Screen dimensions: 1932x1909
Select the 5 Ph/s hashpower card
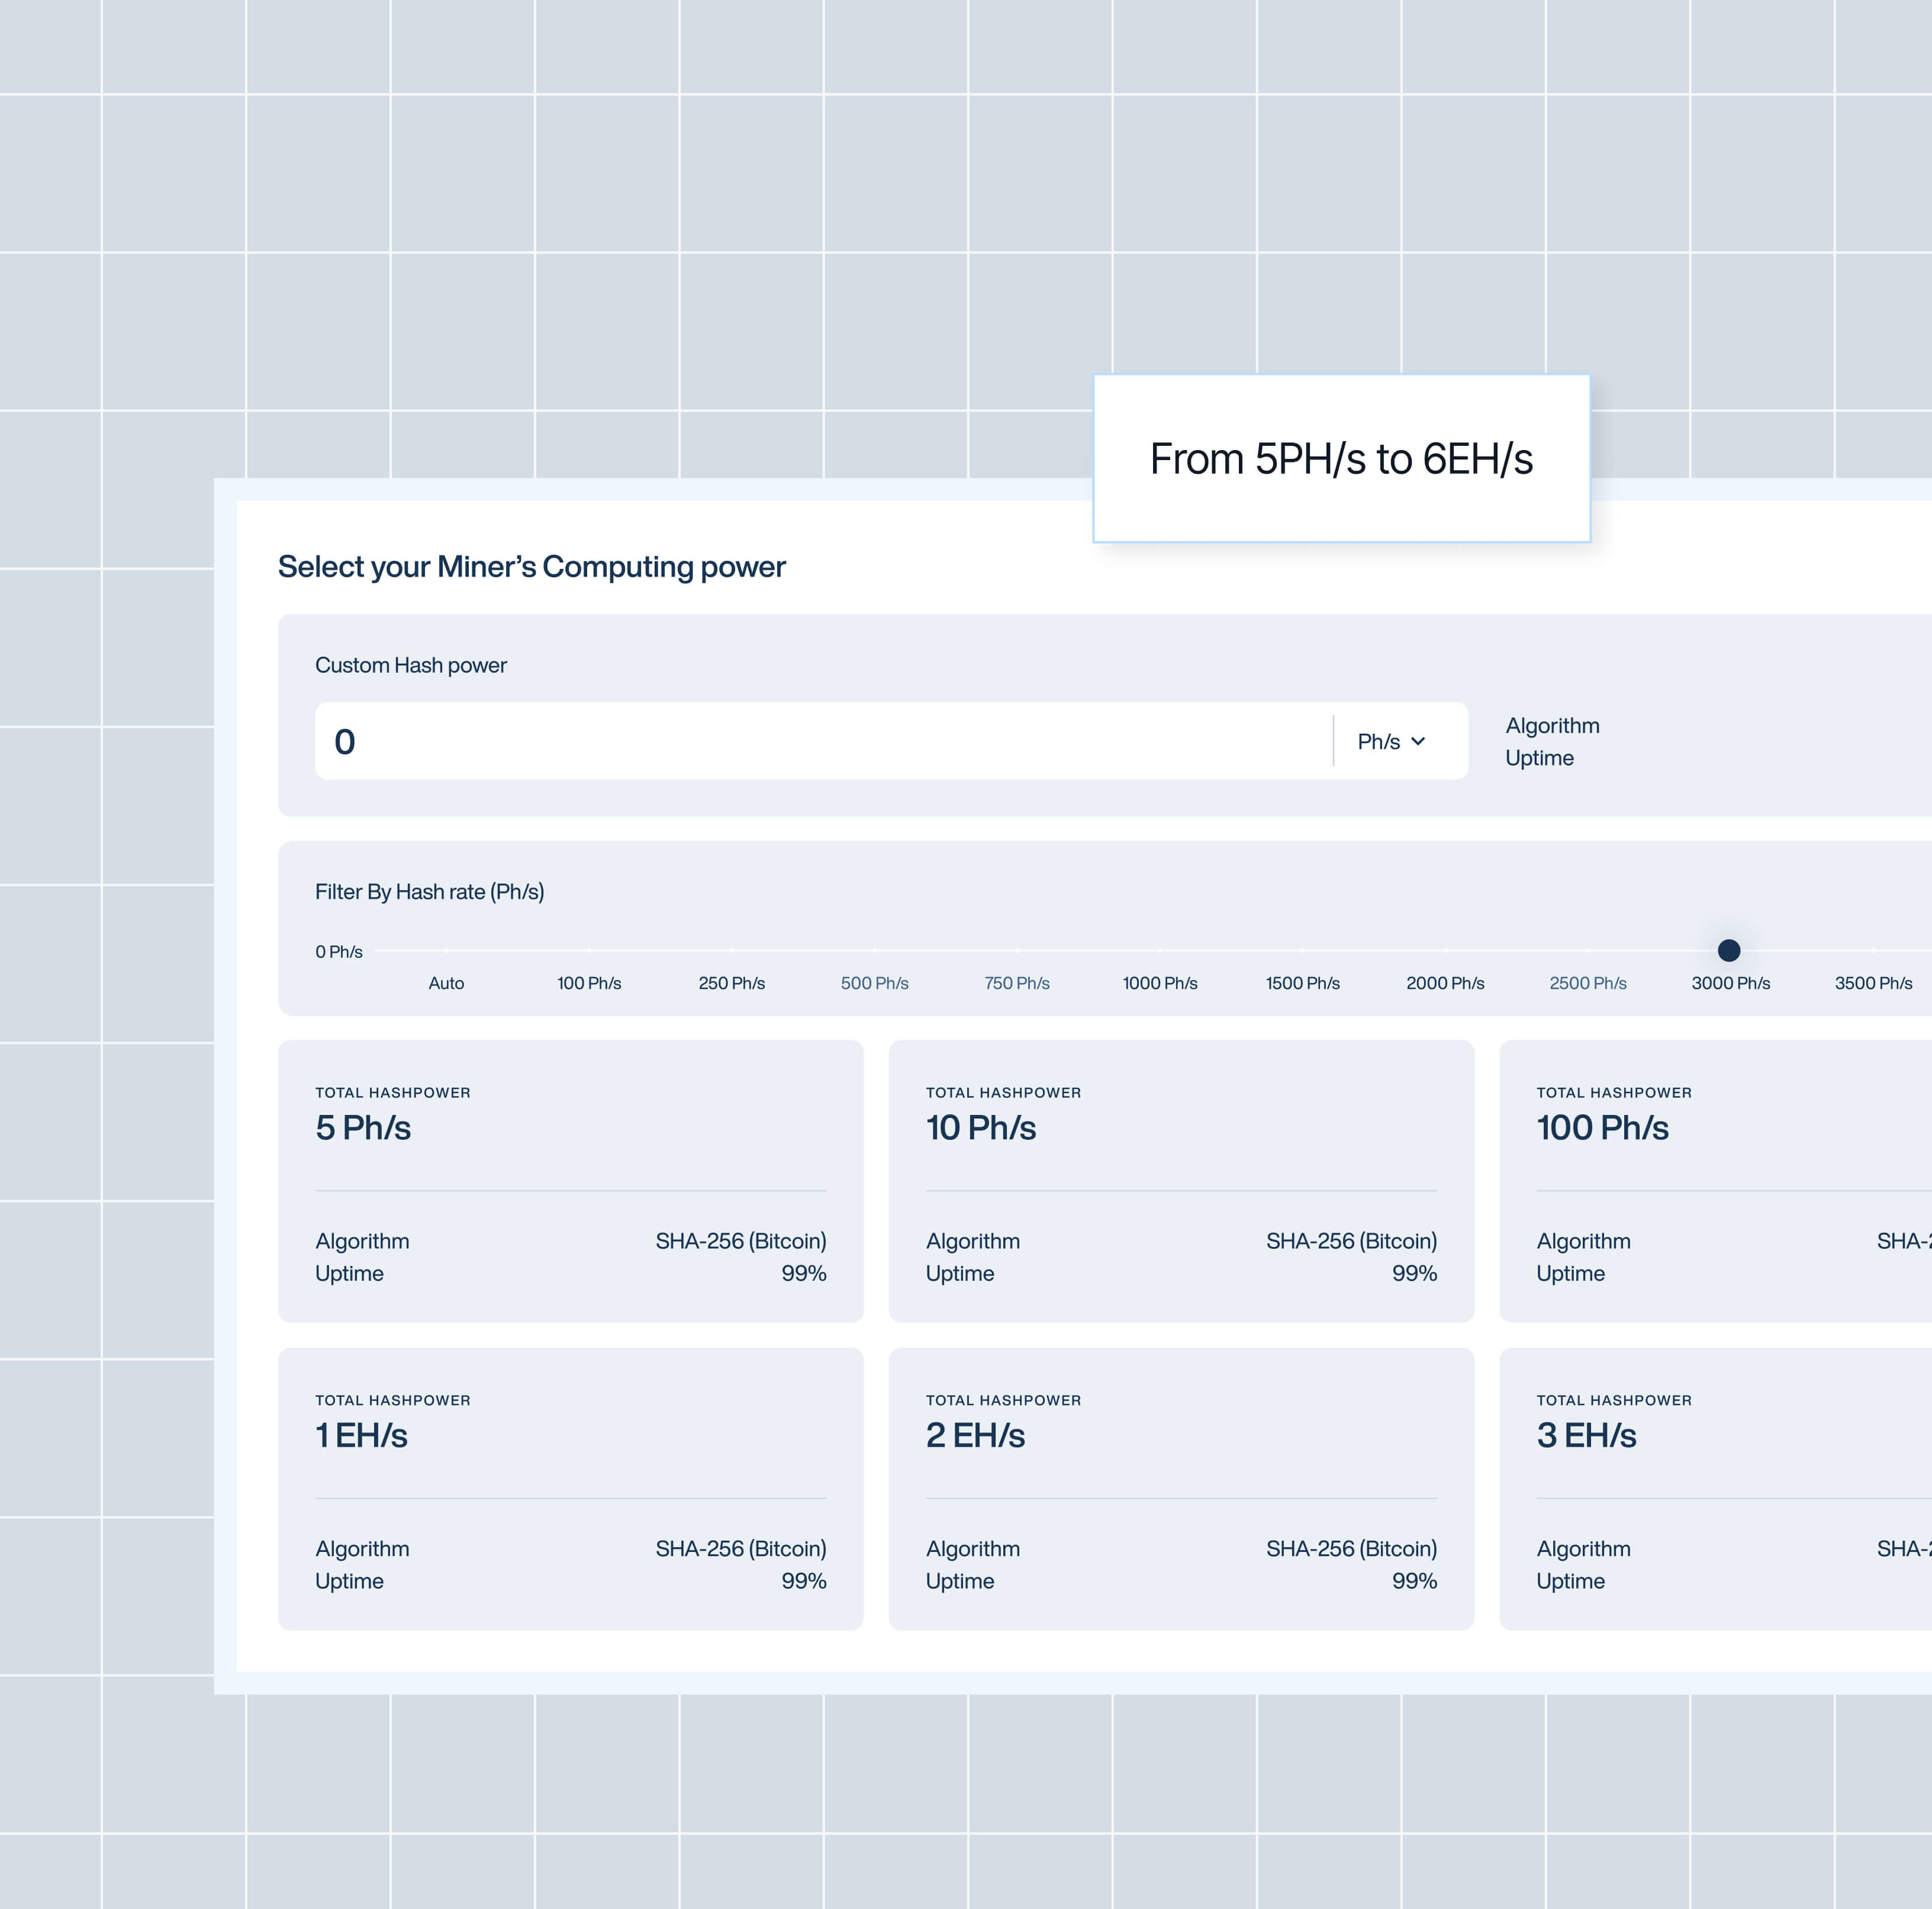[x=571, y=1181]
